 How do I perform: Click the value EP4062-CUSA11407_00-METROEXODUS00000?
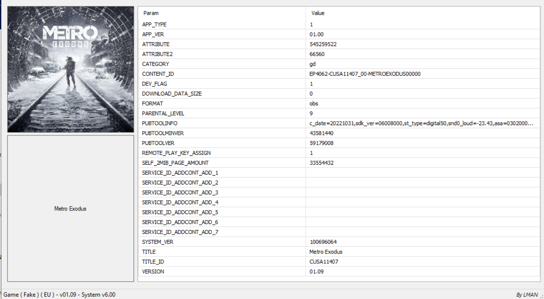[365, 74]
